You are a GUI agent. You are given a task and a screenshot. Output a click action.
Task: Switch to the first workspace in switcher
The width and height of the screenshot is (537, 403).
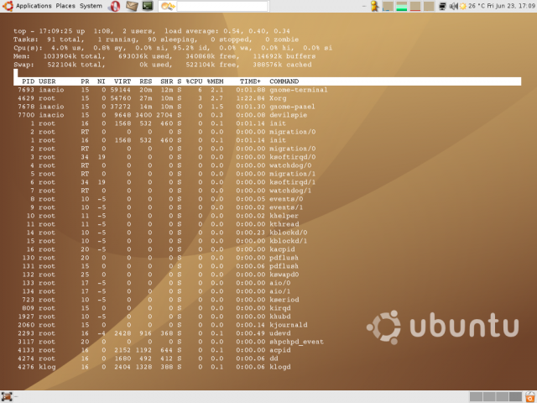476,397
